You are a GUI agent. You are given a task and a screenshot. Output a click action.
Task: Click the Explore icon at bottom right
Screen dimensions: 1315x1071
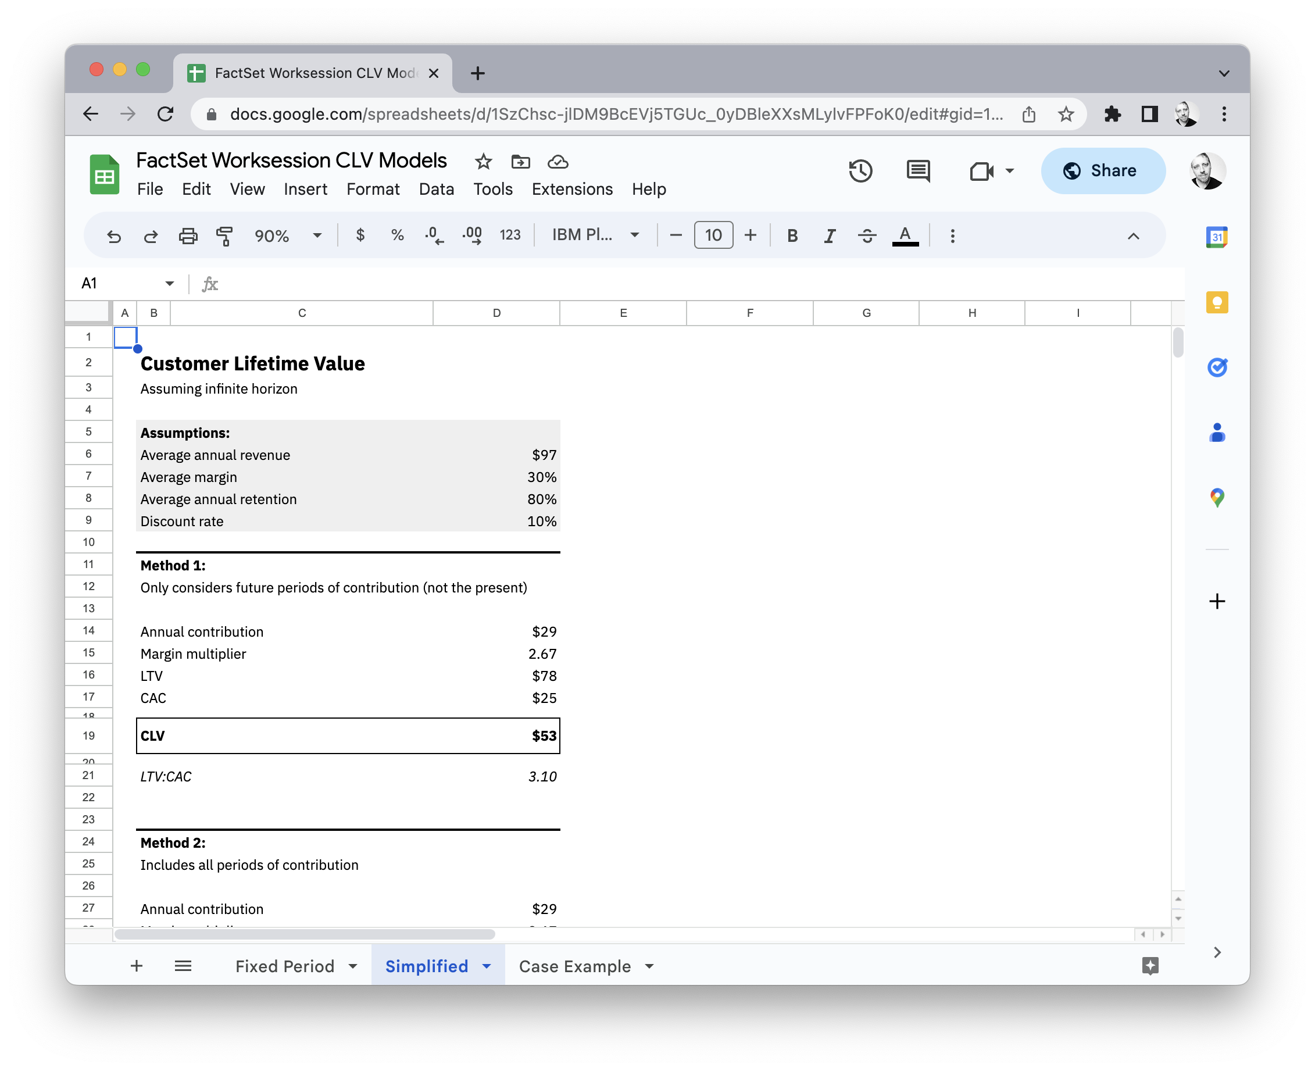point(1150,966)
